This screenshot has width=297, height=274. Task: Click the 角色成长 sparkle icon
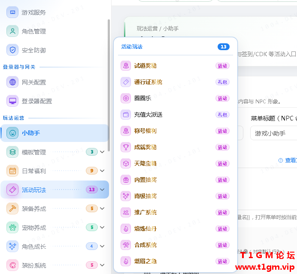tap(12, 247)
